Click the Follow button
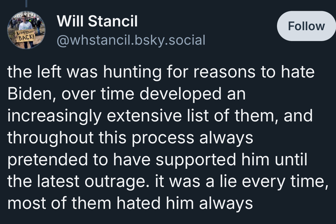This screenshot has width=336, height=224. tap(306, 26)
